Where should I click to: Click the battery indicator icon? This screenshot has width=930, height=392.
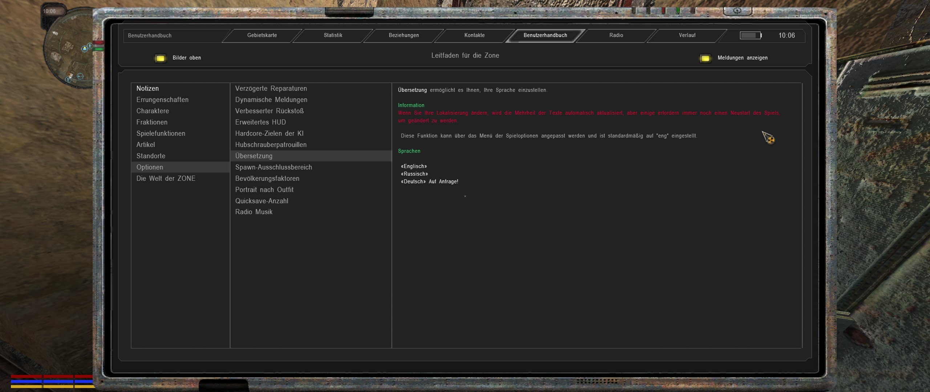coord(751,35)
